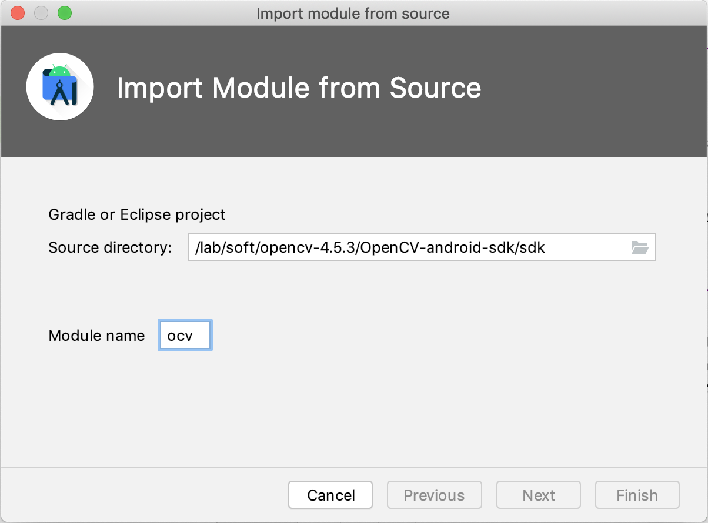This screenshot has height=523, width=708.
Task: Click the folder browse icon for Source directory
Action: point(639,247)
